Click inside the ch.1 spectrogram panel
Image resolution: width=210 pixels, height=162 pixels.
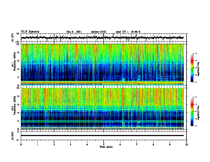[x=102, y=65]
